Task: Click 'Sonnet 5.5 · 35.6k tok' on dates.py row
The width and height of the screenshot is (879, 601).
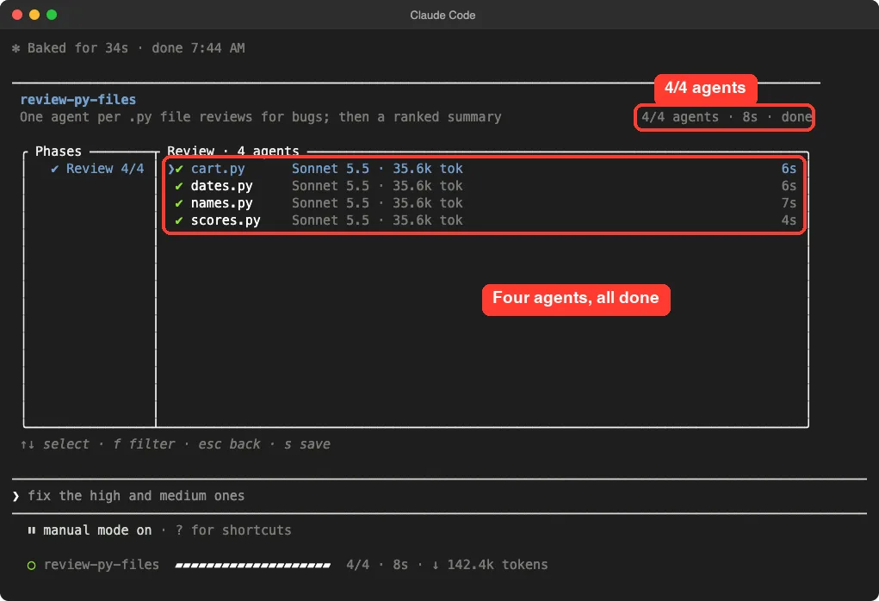Action: tap(377, 186)
